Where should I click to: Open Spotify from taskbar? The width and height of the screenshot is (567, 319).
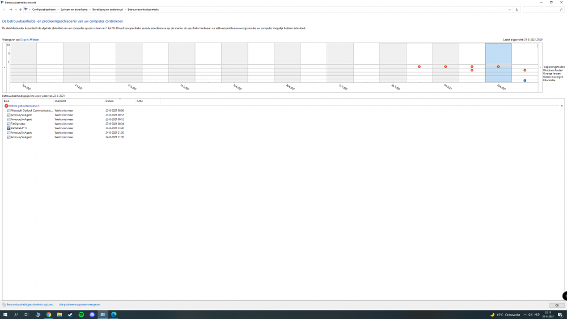81,314
